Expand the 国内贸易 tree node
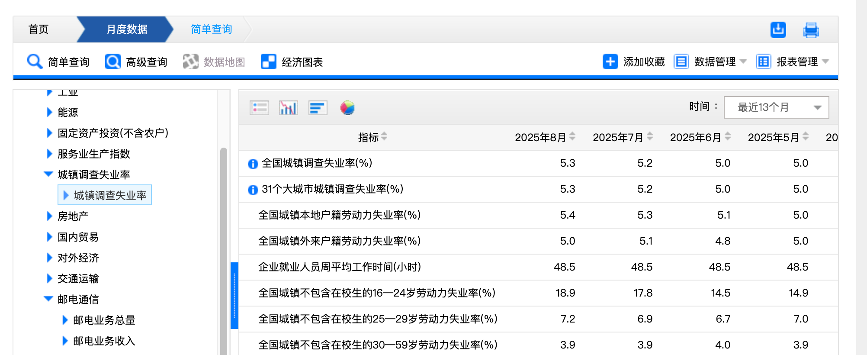This screenshot has width=867, height=355. [x=49, y=237]
